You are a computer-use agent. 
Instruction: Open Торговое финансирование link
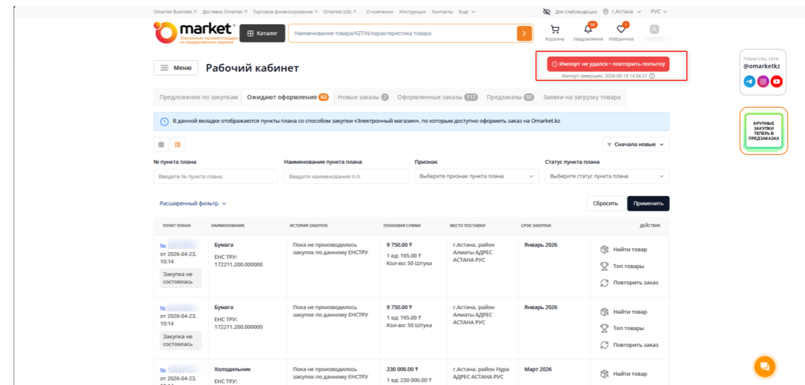tap(285, 12)
